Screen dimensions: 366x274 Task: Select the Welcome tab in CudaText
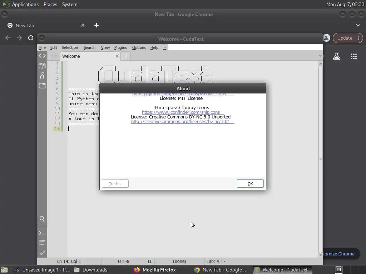click(x=90, y=56)
